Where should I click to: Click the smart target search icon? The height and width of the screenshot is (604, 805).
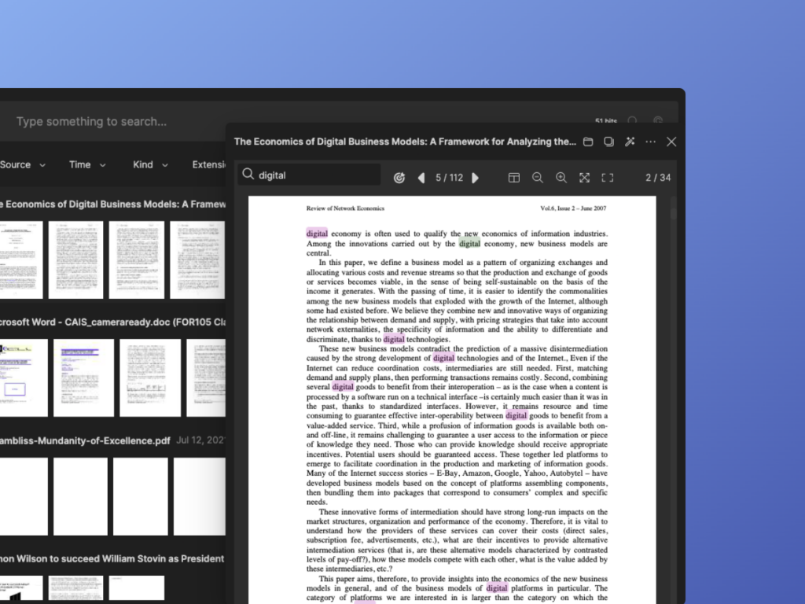[399, 178]
